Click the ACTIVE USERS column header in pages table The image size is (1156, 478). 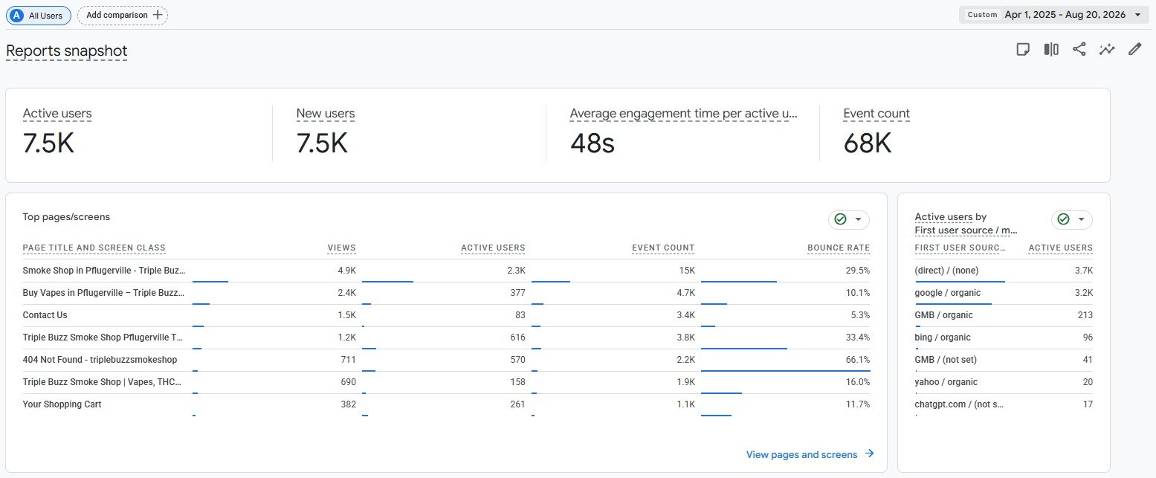point(493,248)
